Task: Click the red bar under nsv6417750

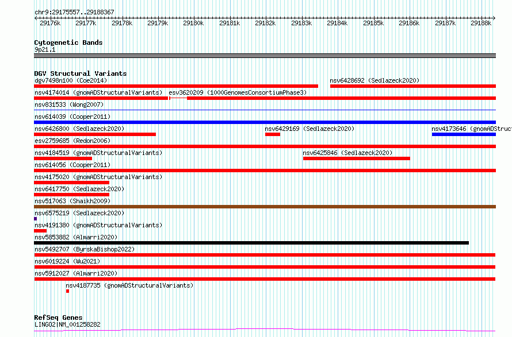Action: pos(71,195)
